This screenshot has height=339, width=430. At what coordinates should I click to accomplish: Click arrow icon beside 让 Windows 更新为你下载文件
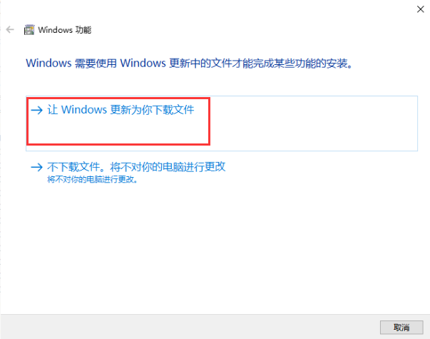[x=37, y=111]
